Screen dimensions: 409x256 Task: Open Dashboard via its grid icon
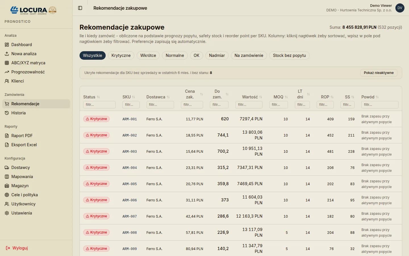(7, 45)
